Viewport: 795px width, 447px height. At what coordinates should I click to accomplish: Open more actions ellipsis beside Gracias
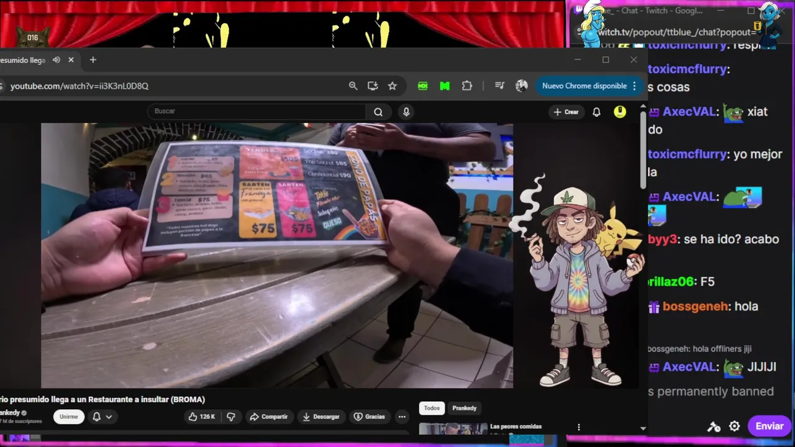pos(402,417)
